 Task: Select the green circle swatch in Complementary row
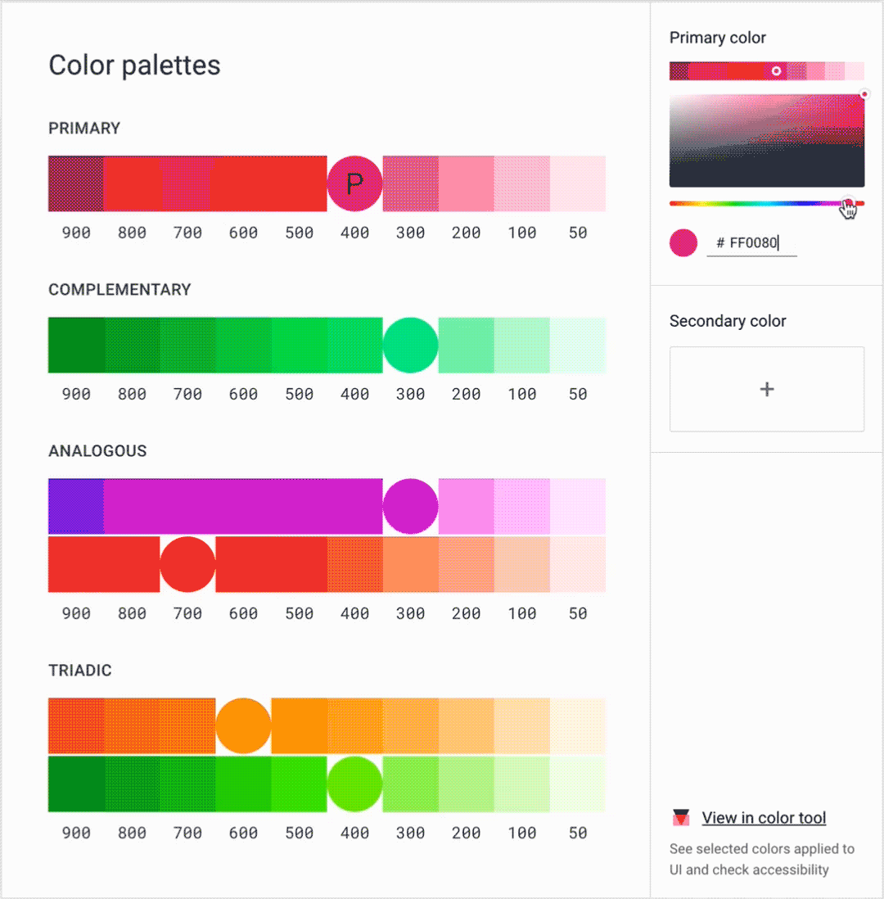(x=410, y=345)
